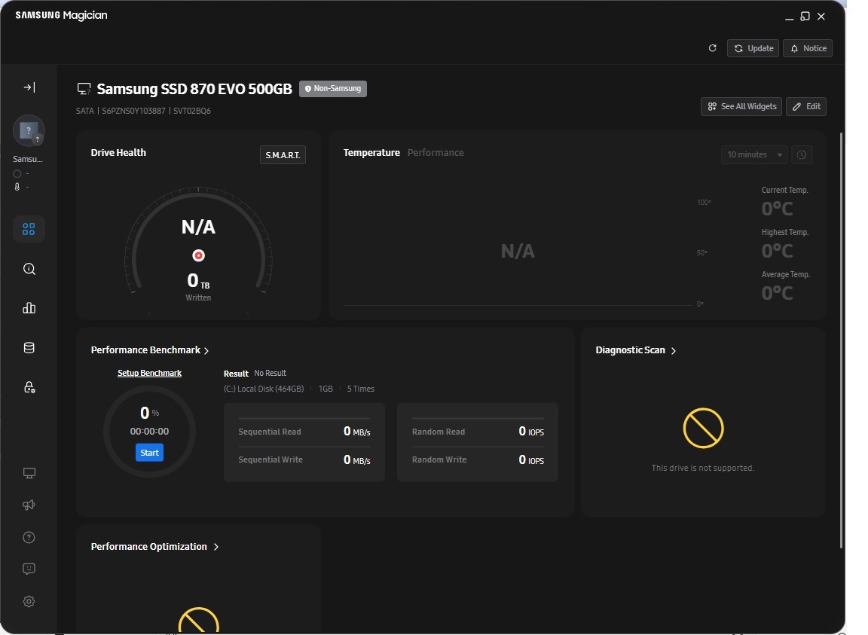Click the red drive health status indicator
This screenshot has height=635, width=868.
(198, 255)
